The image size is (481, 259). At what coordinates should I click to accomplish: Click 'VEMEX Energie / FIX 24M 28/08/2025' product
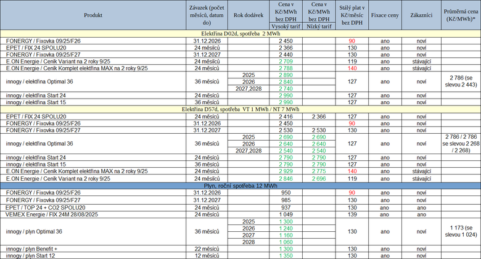point(52,215)
